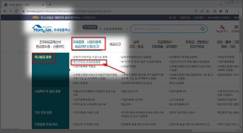The height and width of the screenshot is (133, 243).
Task: Open the 세금신고 menu
Action: click(115, 44)
